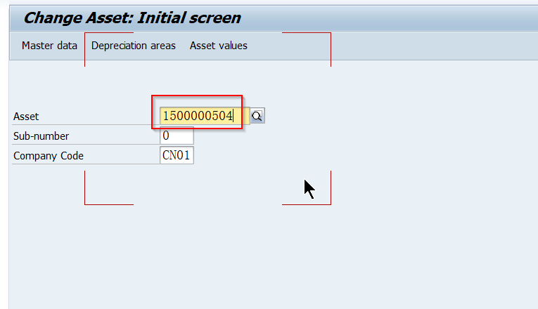Click blank area below Company Code row

click(x=105, y=225)
